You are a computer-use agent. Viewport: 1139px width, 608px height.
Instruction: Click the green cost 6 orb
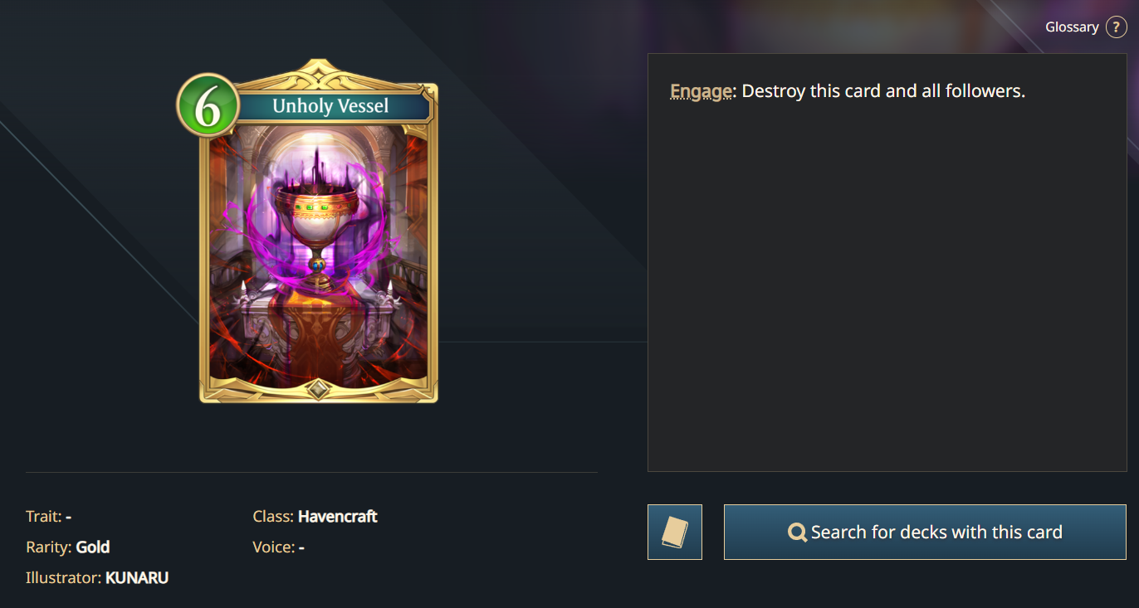pyautogui.click(x=208, y=107)
